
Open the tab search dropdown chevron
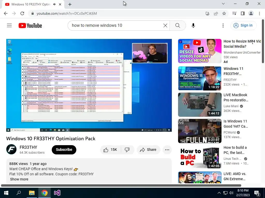click(223, 4)
